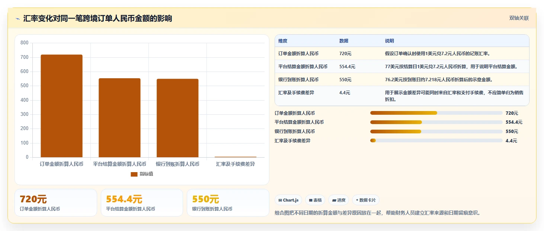The height and width of the screenshot is (231, 544).
Task: Click description starting 76.2美元按到账日
Action: tap(439, 80)
